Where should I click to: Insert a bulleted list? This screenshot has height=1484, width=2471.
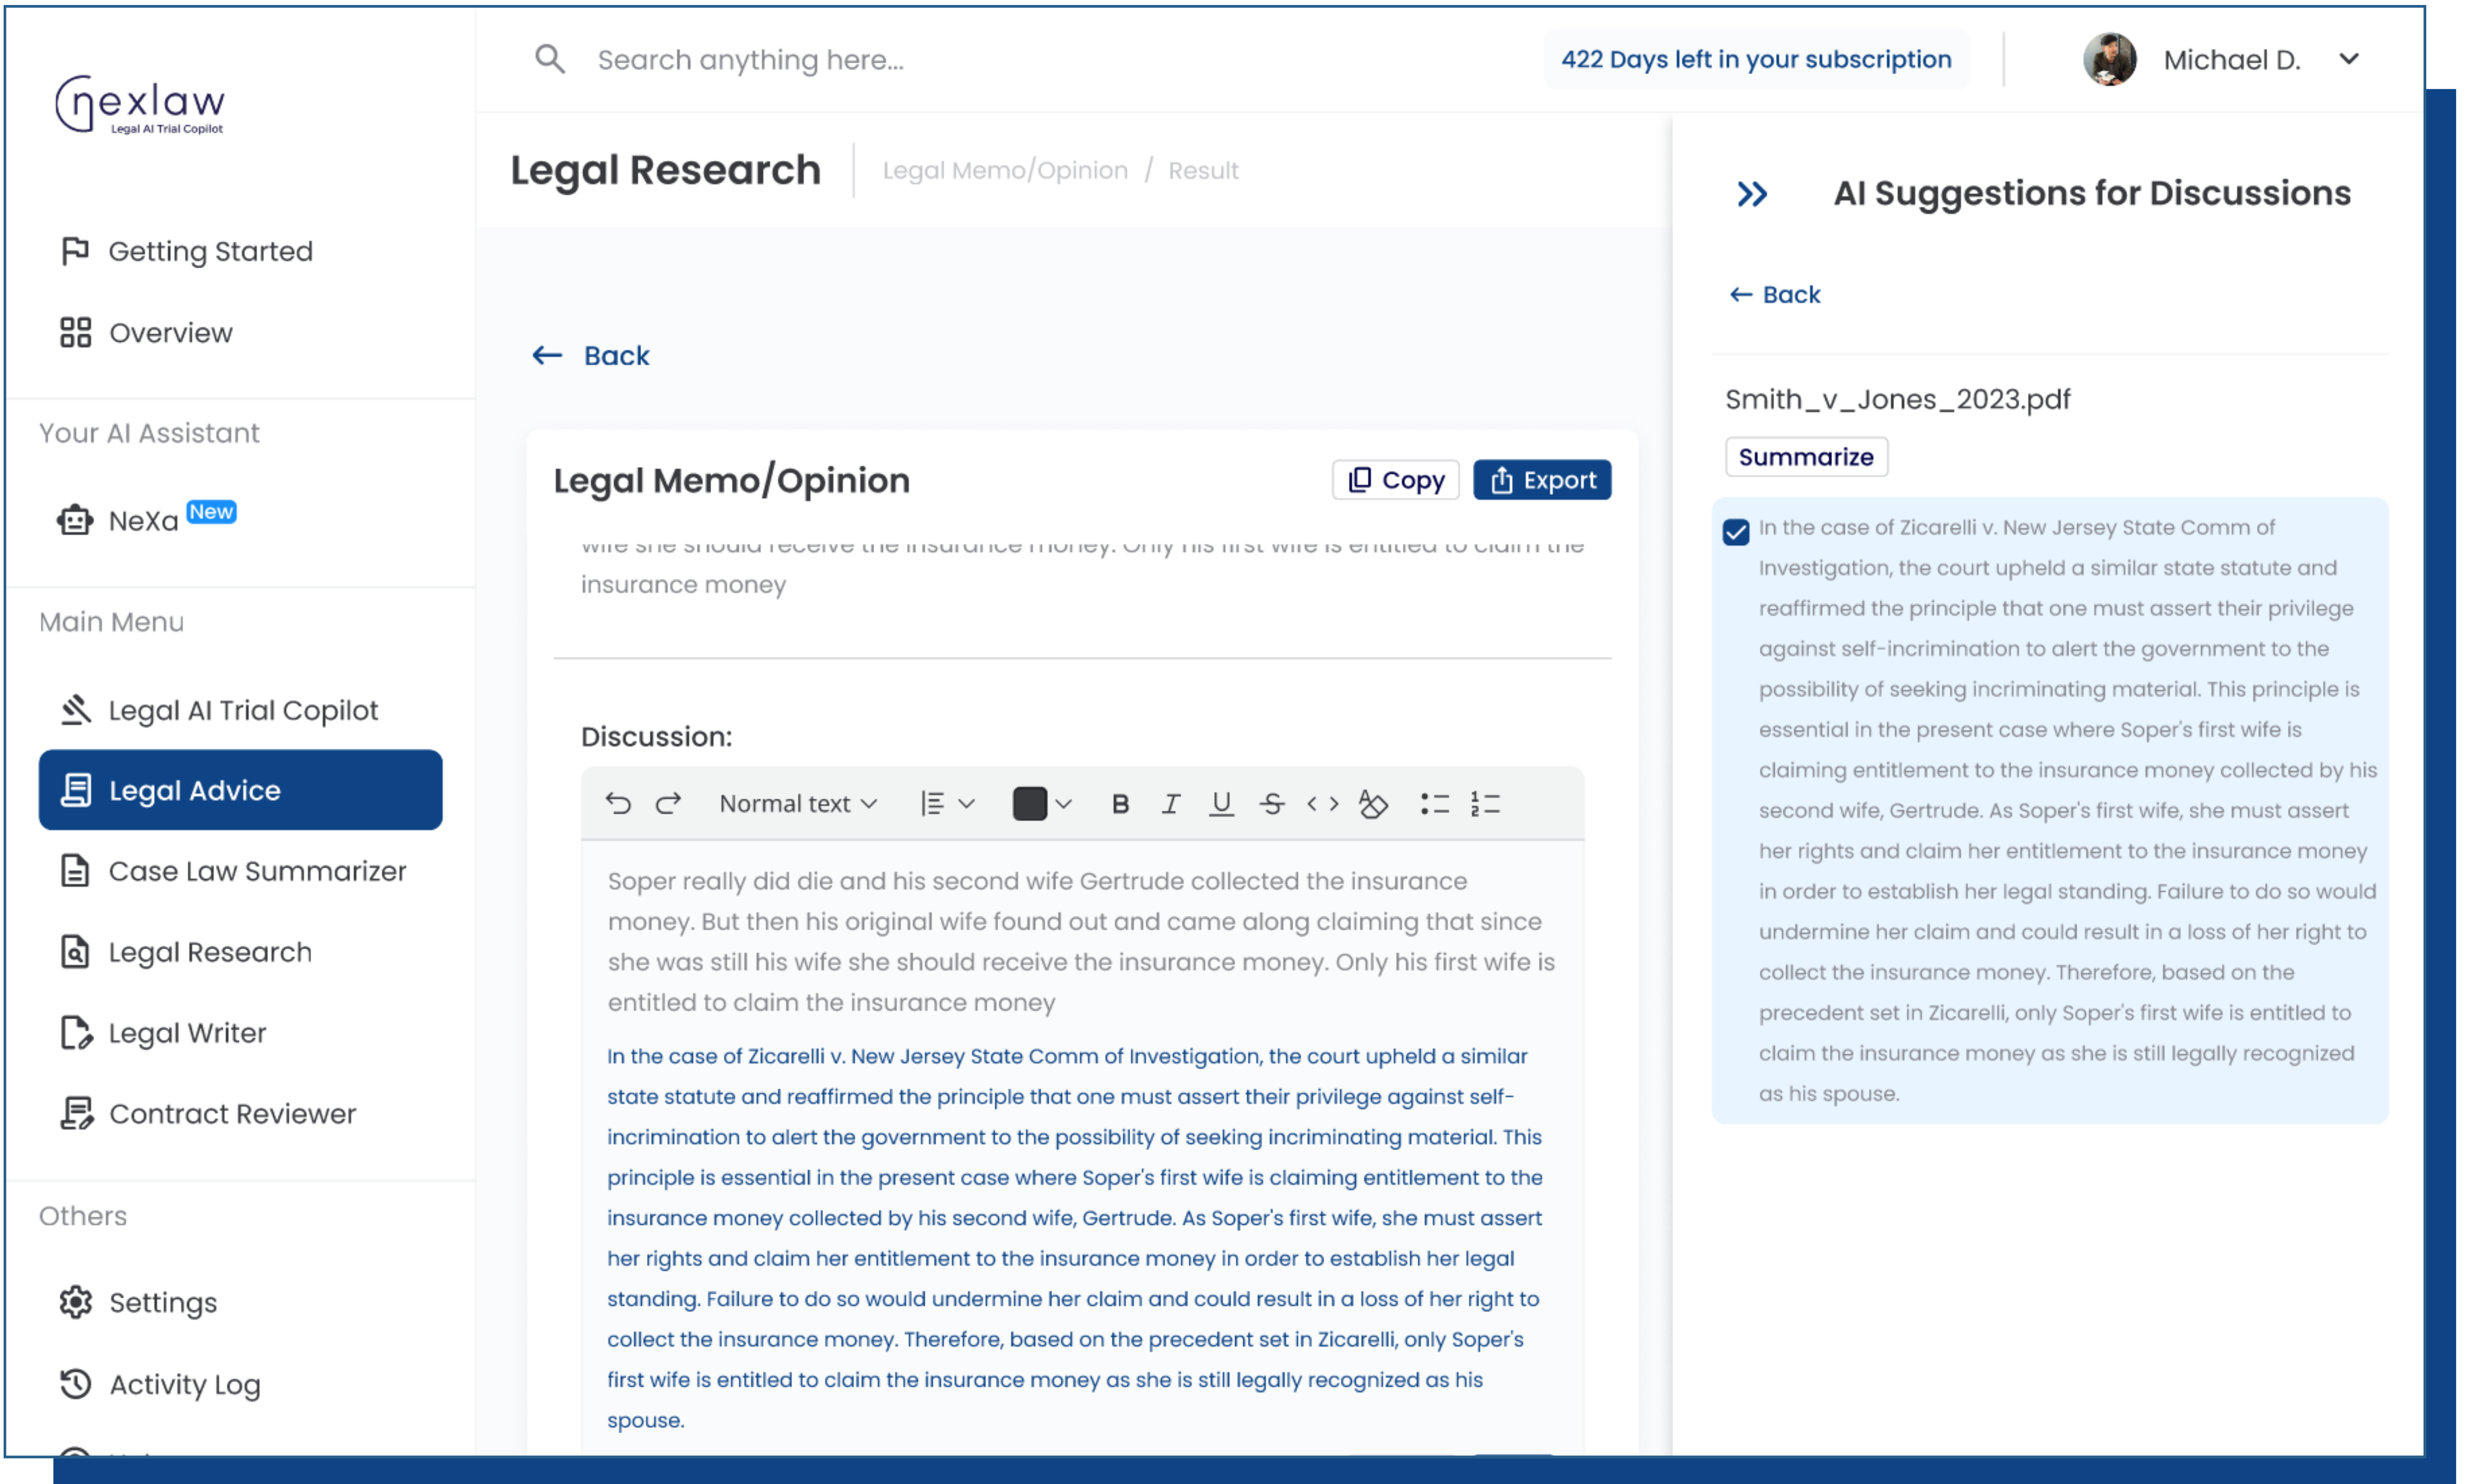(1434, 804)
